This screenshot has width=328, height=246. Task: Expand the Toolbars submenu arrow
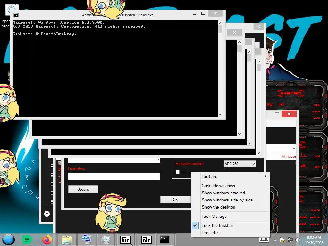(266, 176)
